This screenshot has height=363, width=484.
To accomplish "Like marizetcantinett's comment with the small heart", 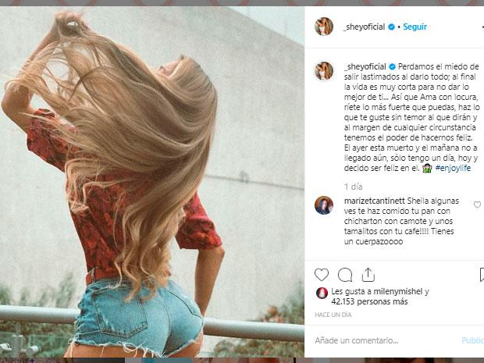I will coord(477,205).
